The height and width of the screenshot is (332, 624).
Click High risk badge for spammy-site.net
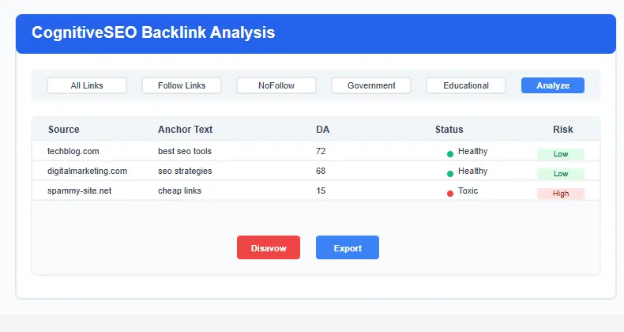pyautogui.click(x=560, y=194)
